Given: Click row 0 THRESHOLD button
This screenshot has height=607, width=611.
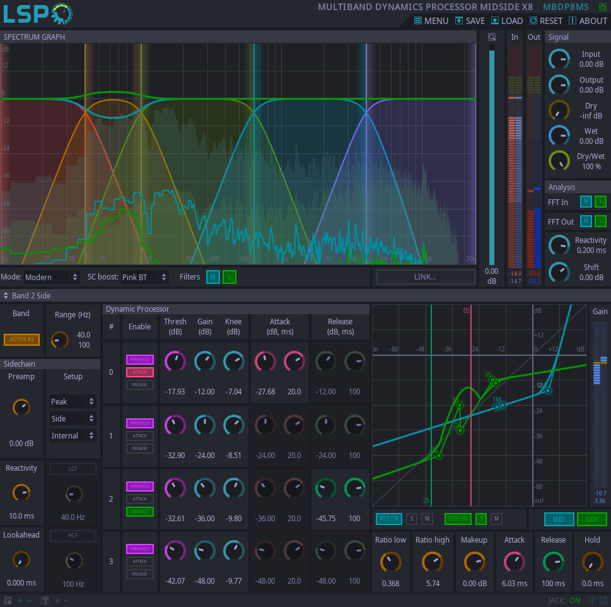Looking at the screenshot, I should point(140,360).
